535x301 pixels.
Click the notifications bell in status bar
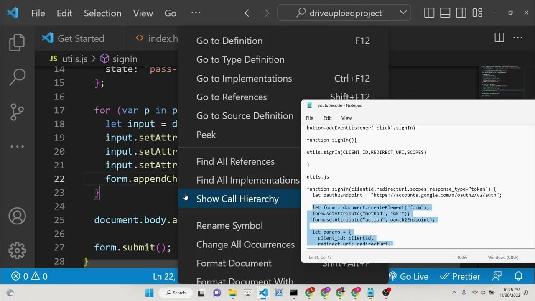(518, 276)
